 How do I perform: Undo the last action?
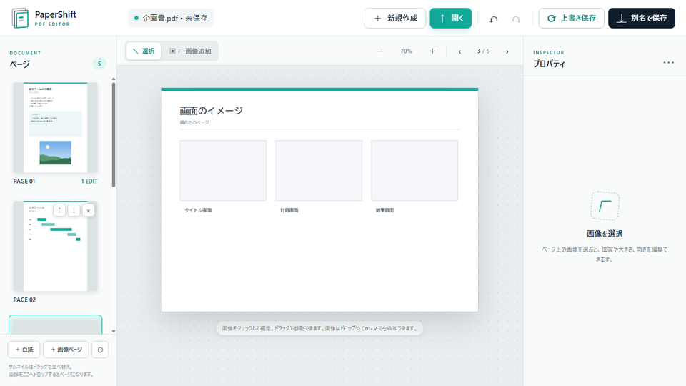[x=494, y=19]
